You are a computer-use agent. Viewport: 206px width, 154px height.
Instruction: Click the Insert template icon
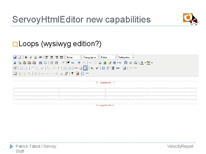tap(82, 74)
